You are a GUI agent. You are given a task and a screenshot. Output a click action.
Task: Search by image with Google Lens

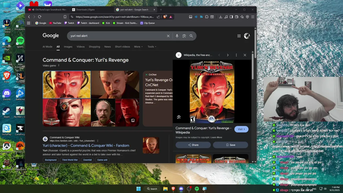pos(184,36)
